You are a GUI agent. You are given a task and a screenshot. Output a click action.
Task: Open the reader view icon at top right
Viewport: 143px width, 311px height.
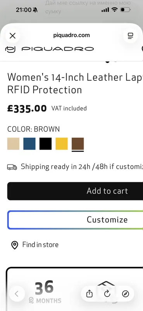[x=130, y=36]
